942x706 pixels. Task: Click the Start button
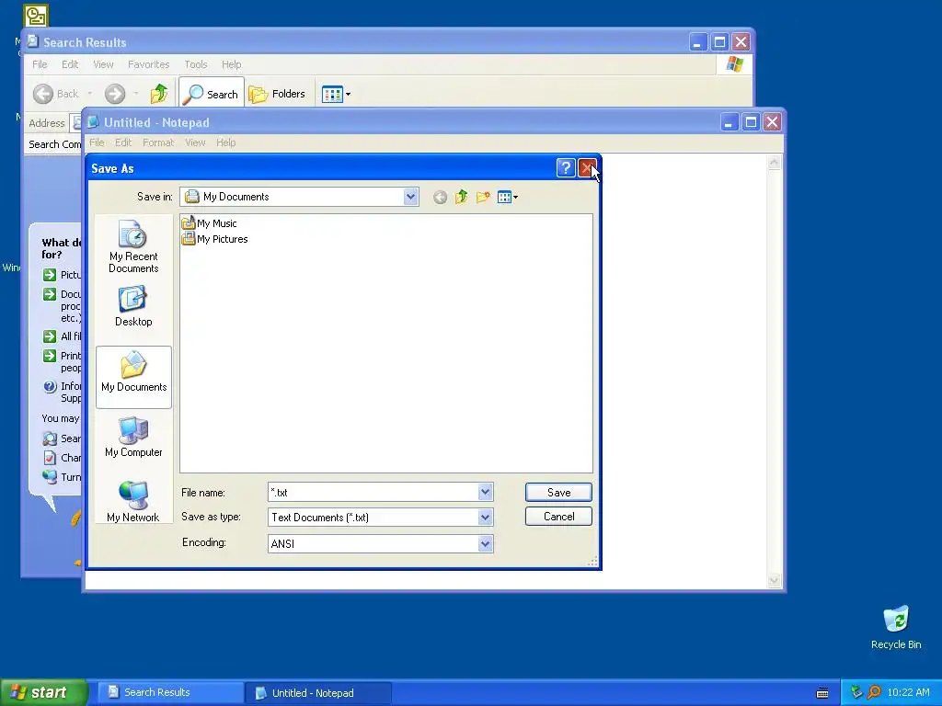pyautogui.click(x=44, y=692)
